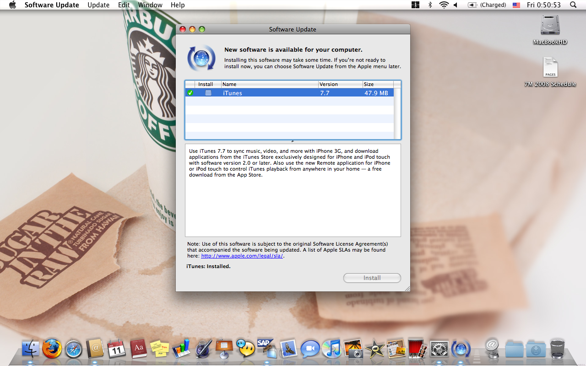Open Address Book in the Dock
Viewport: 586px width, 366px height.
point(95,349)
